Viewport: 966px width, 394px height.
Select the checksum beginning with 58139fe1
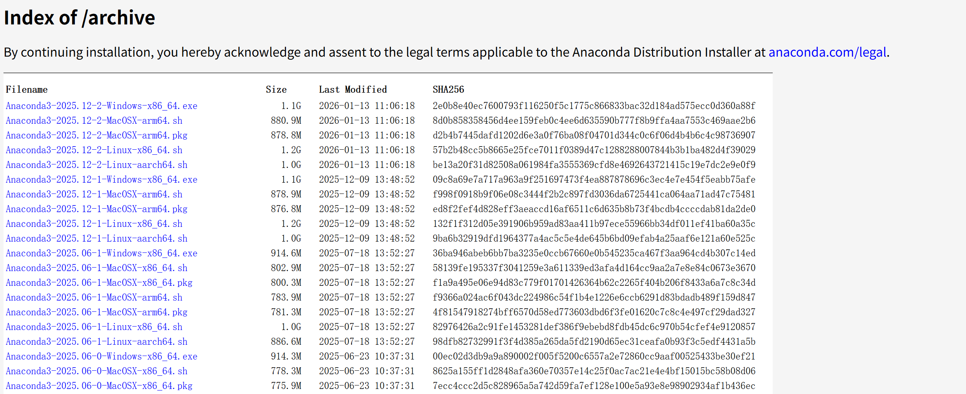click(x=594, y=268)
